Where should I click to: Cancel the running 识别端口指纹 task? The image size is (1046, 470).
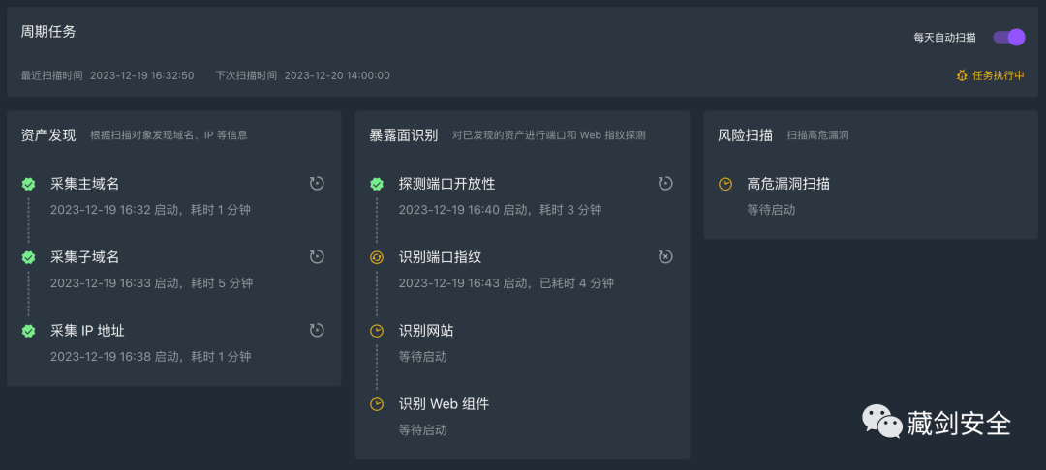pos(665,257)
